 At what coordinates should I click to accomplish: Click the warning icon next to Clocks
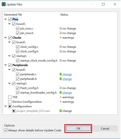[x=61, y=38]
